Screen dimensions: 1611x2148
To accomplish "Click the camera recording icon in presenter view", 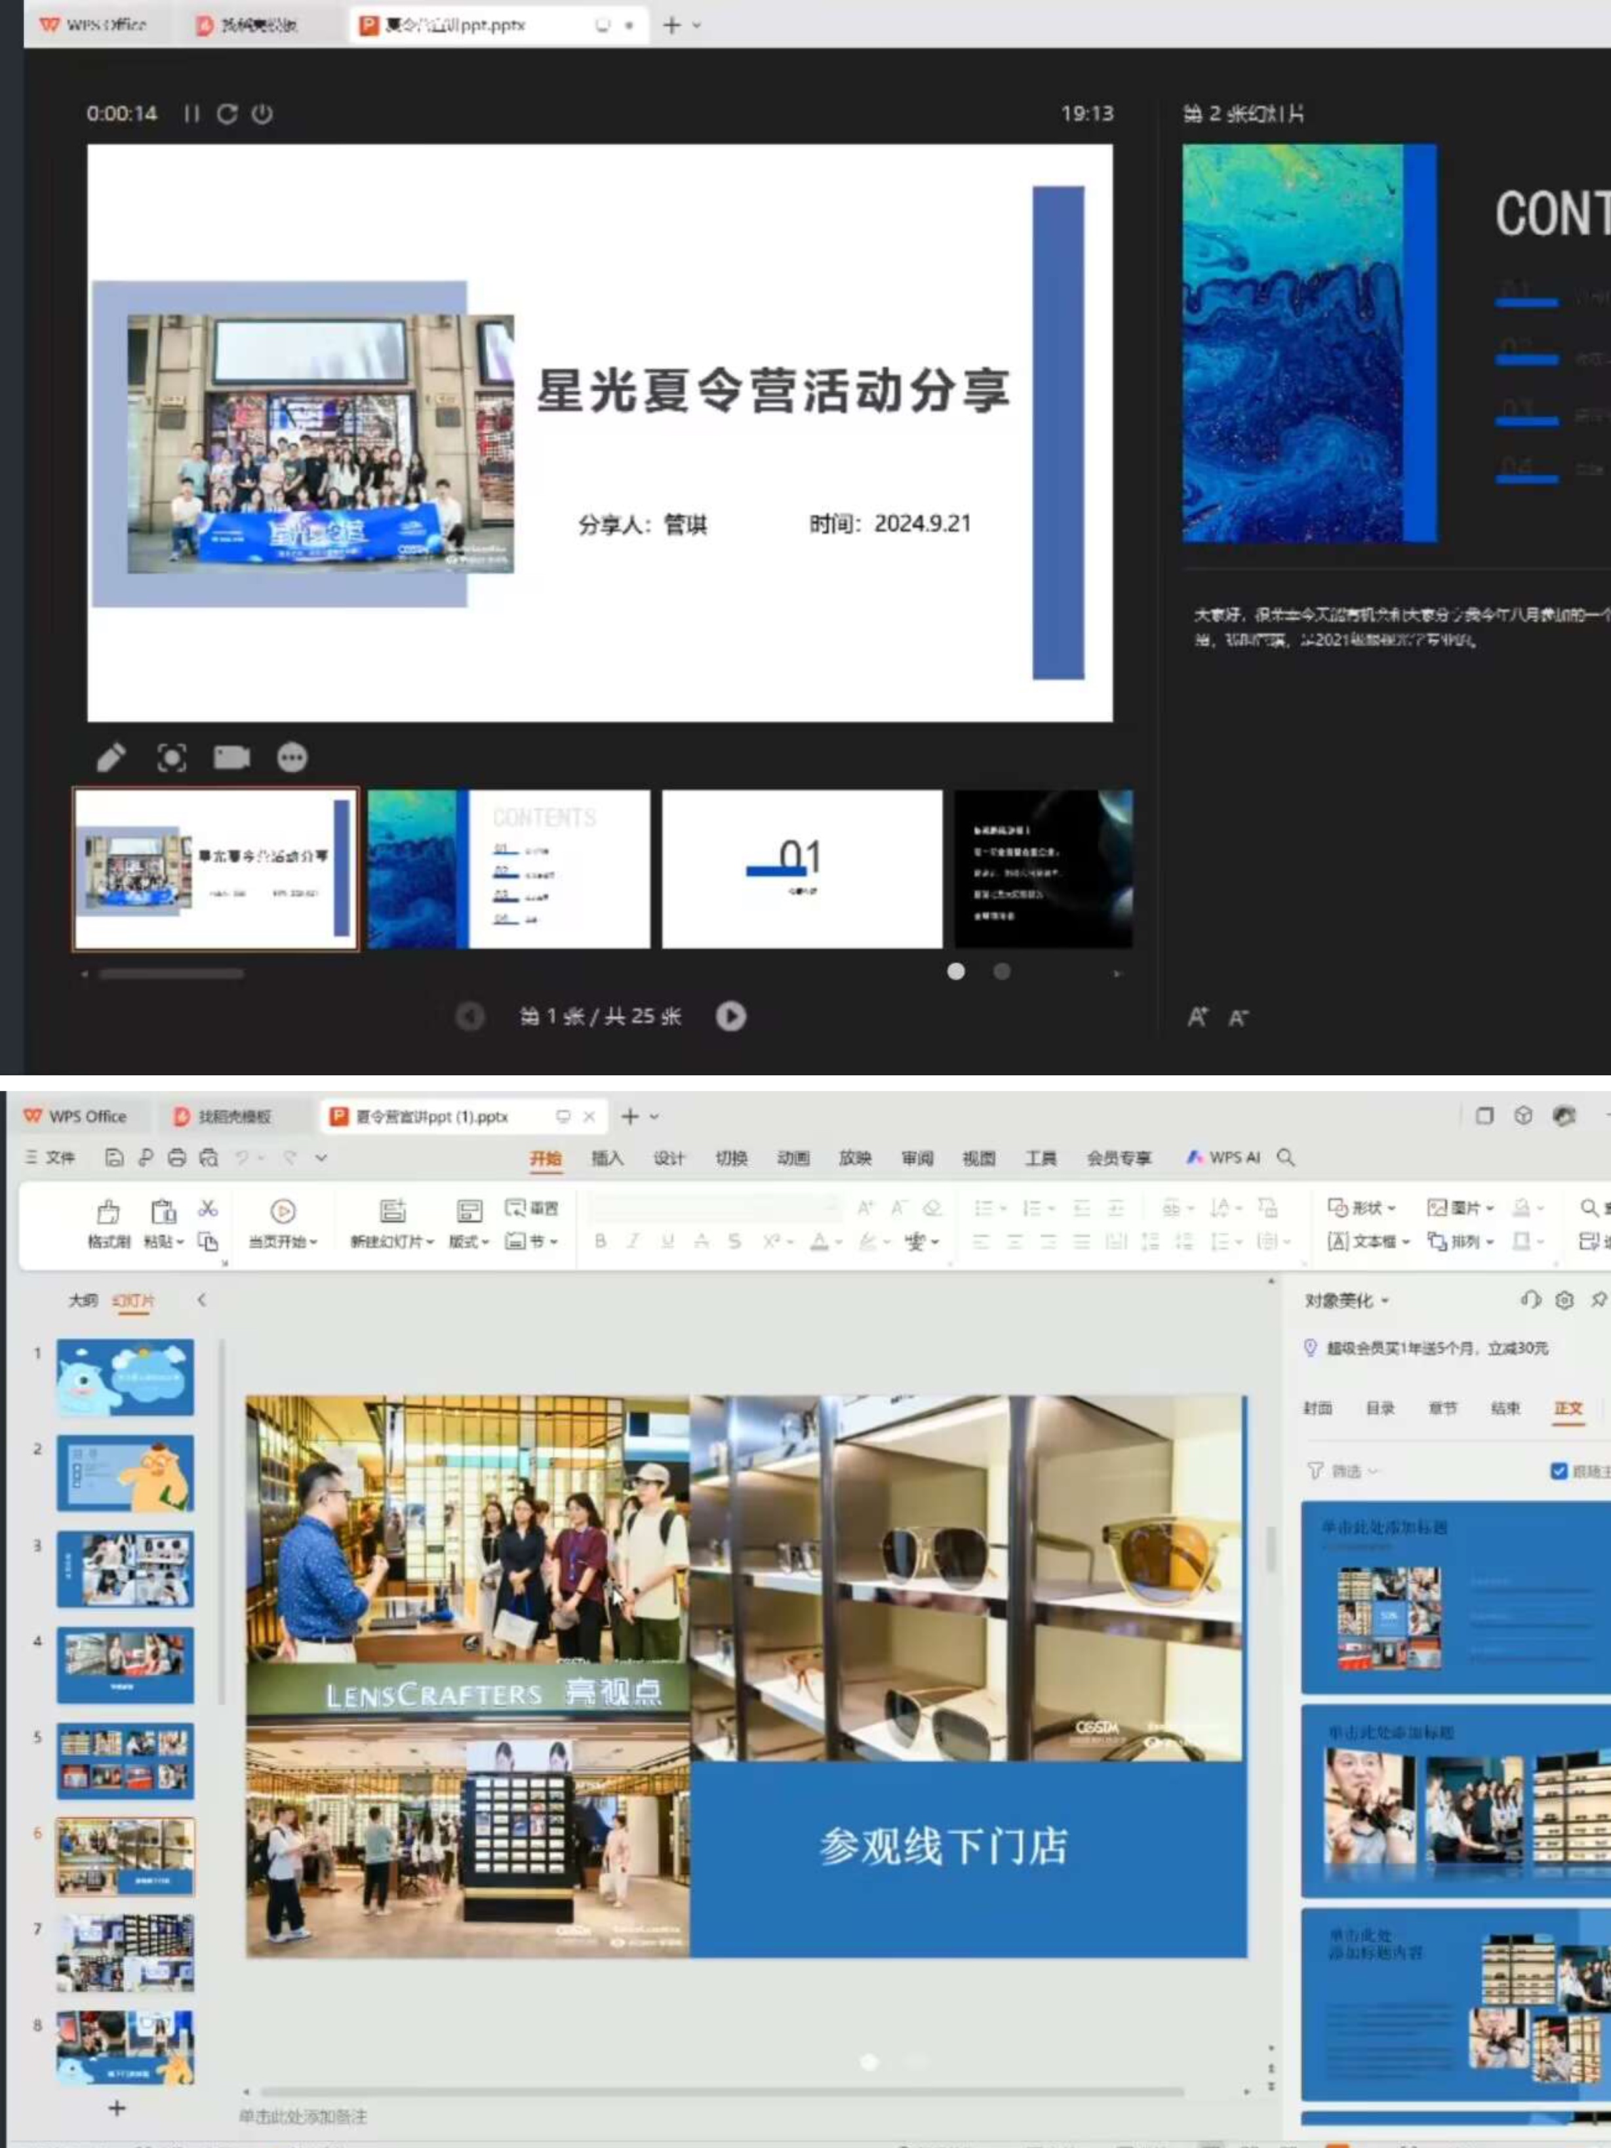I will (x=231, y=757).
